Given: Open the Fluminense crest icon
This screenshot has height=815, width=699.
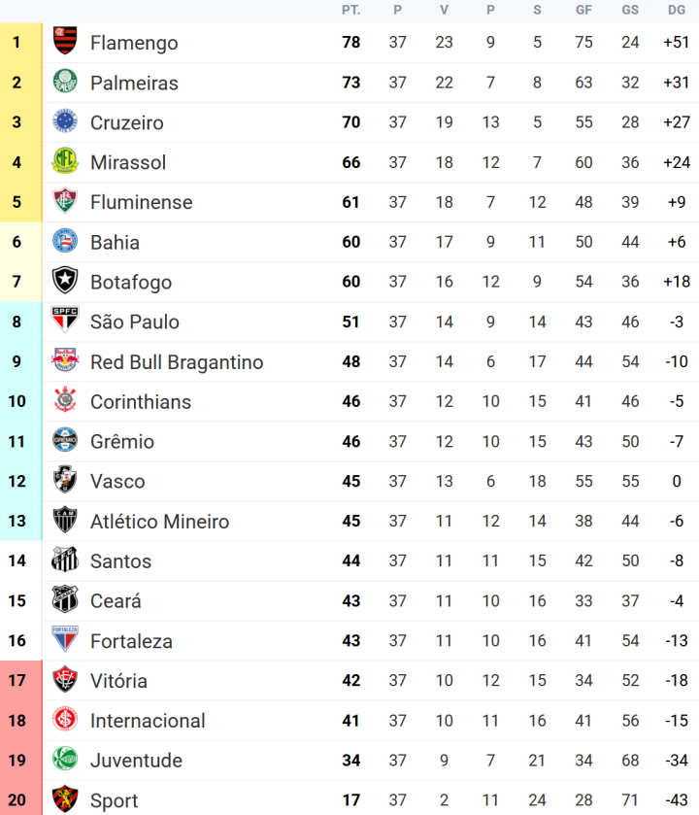Looking at the screenshot, I should [x=65, y=202].
